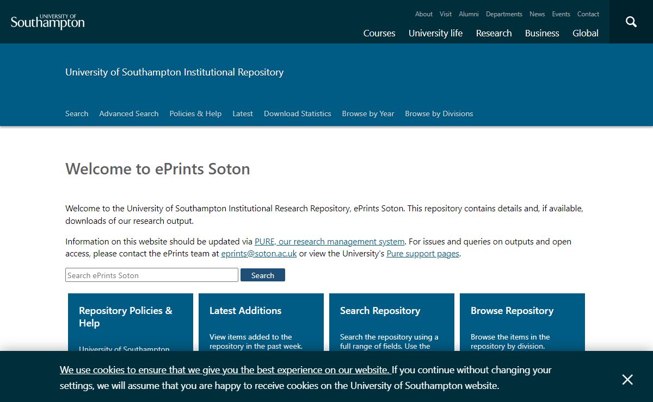Open the Latest Additions card
The image size is (653, 402).
tap(261, 322)
